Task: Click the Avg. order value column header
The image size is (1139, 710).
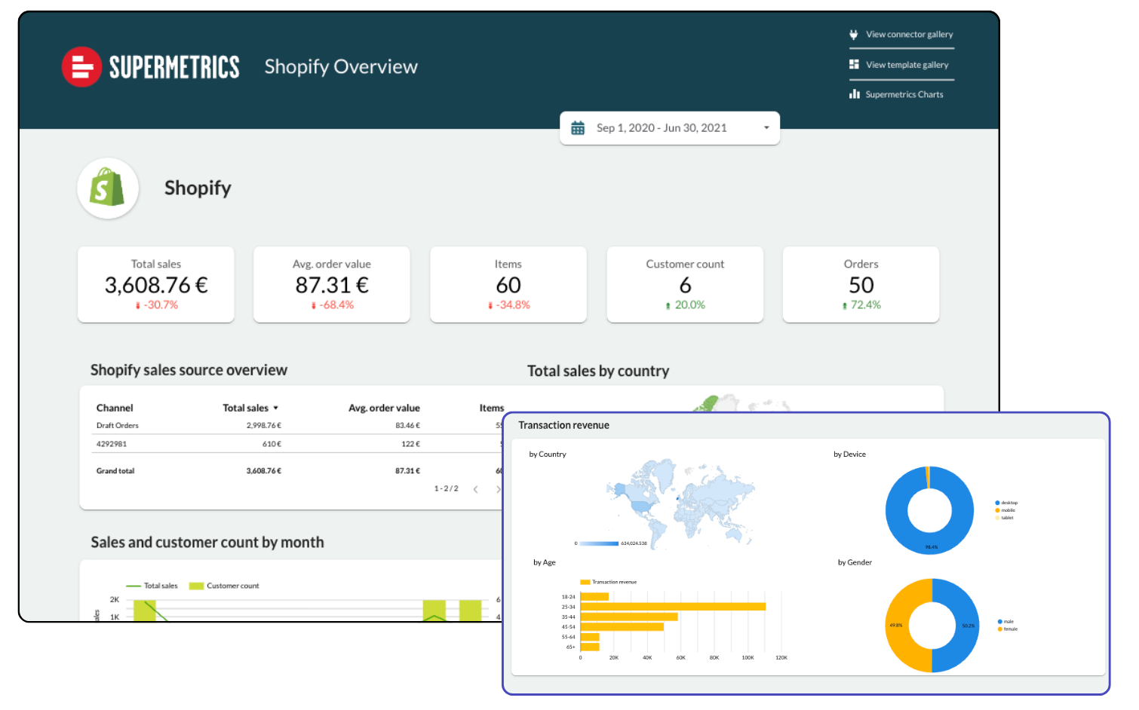Action: click(x=384, y=408)
